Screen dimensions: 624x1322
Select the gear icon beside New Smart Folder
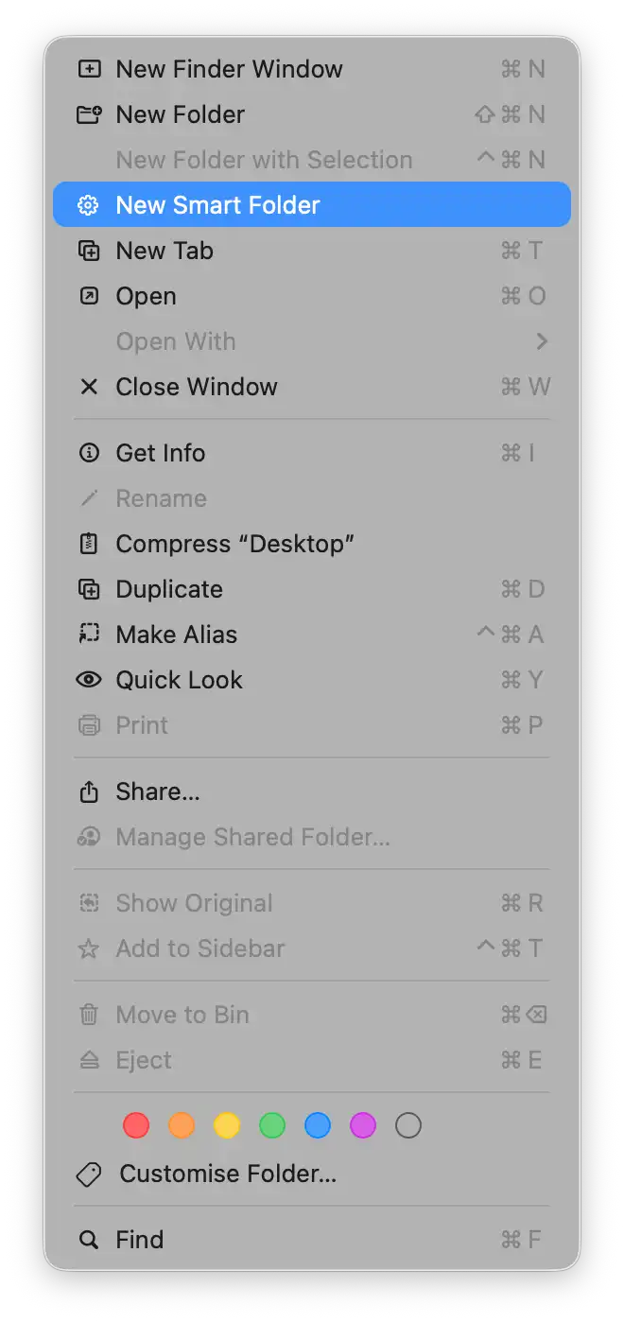click(x=88, y=204)
